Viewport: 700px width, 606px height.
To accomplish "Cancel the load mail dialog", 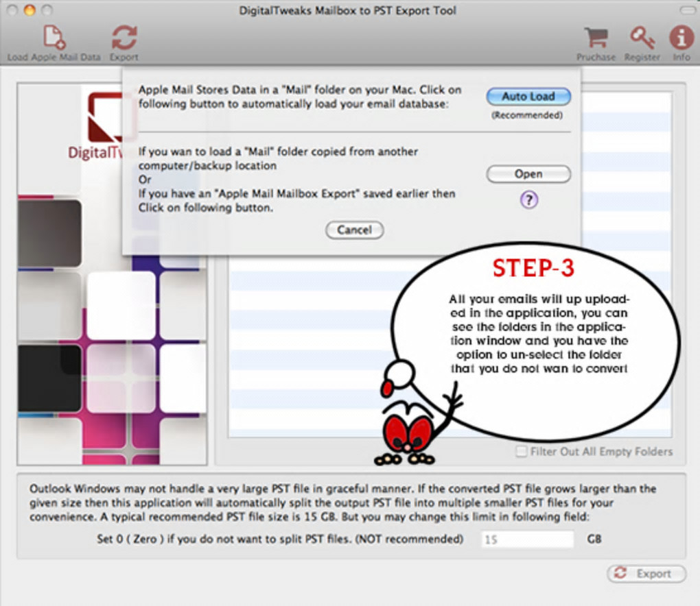I will tap(355, 230).
